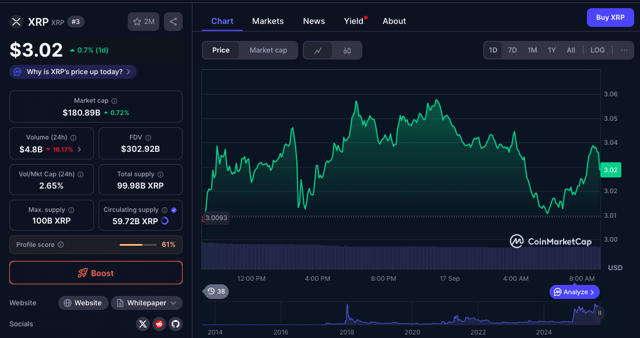This screenshot has height=338, width=640.
Task: Expand the Volume (24h) details chevron
Action: [79, 149]
